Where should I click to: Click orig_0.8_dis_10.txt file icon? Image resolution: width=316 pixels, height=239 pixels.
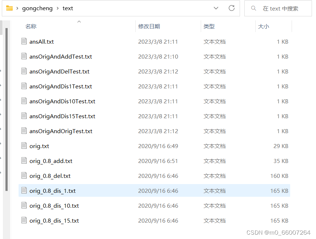click(24, 205)
